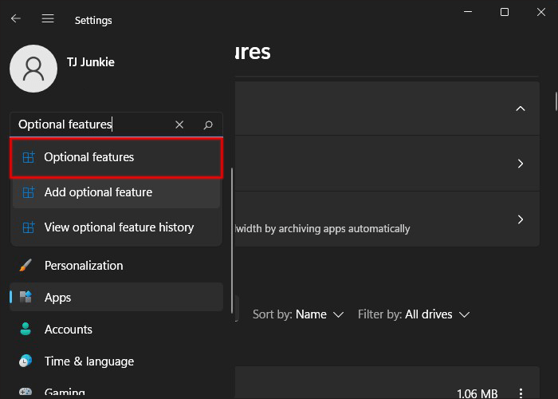Open View optional feature history result
Screen dimensions: 558x399
tap(116, 227)
